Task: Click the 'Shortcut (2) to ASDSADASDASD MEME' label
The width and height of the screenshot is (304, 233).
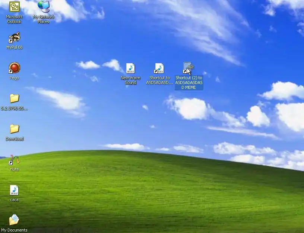Action: coord(189,82)
